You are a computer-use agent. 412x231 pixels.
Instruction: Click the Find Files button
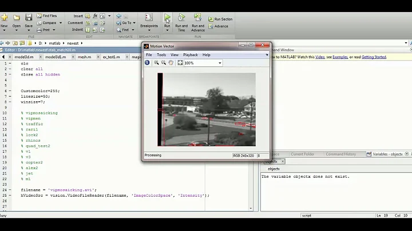click(x=47, y=16)
